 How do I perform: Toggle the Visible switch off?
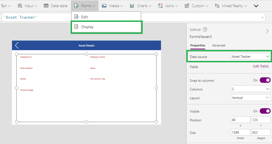(x=265, y=111)
